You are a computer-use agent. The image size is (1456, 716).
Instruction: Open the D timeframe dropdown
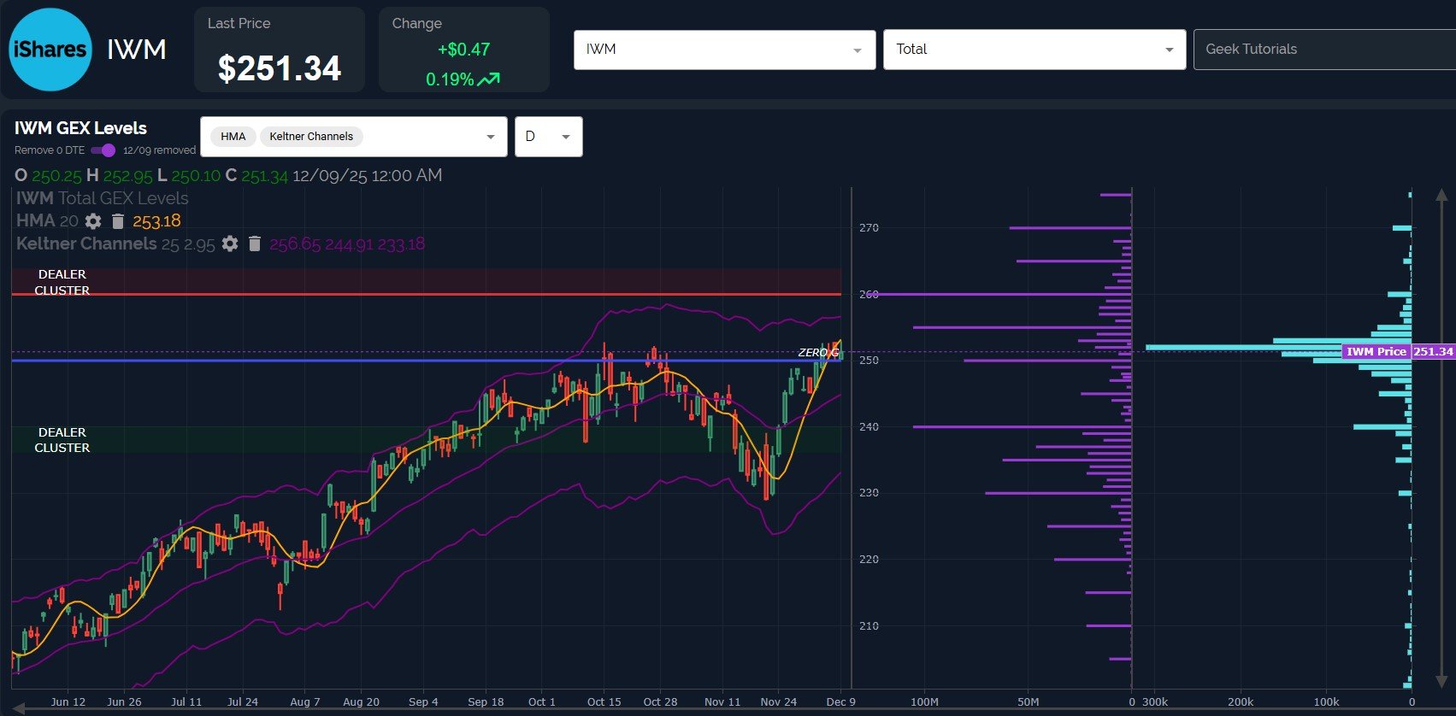548,137
